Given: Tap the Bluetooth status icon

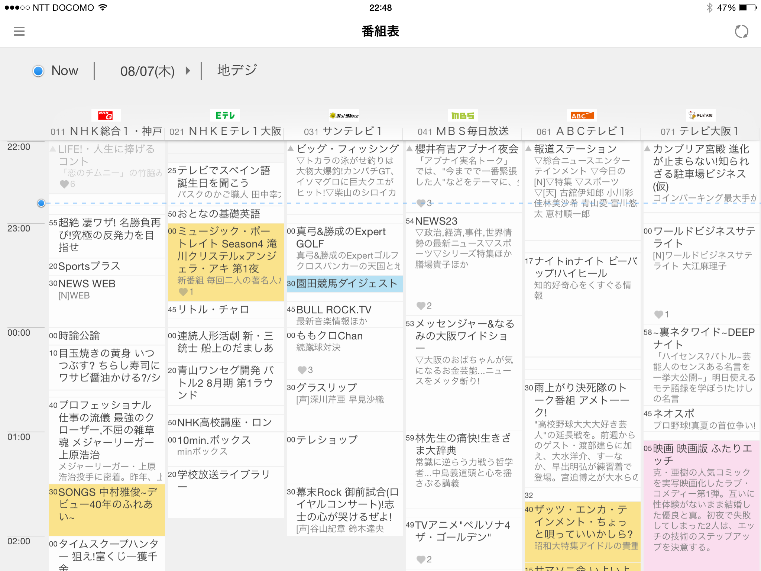Looking at the screenshot, I should pos(709,8).
